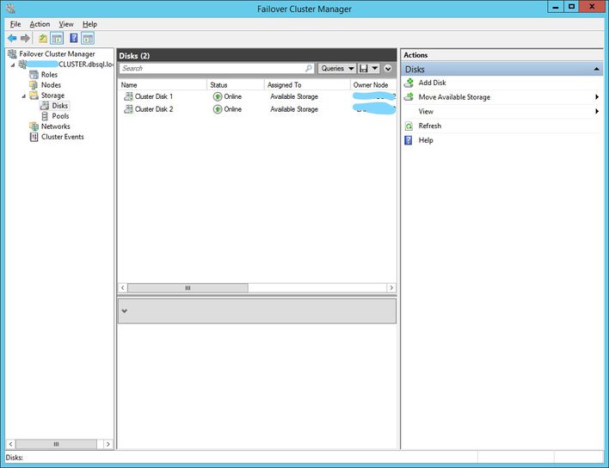Click the tree pane horizontal scrollbar thumb

pyautogui.click(x=56, y=444)
